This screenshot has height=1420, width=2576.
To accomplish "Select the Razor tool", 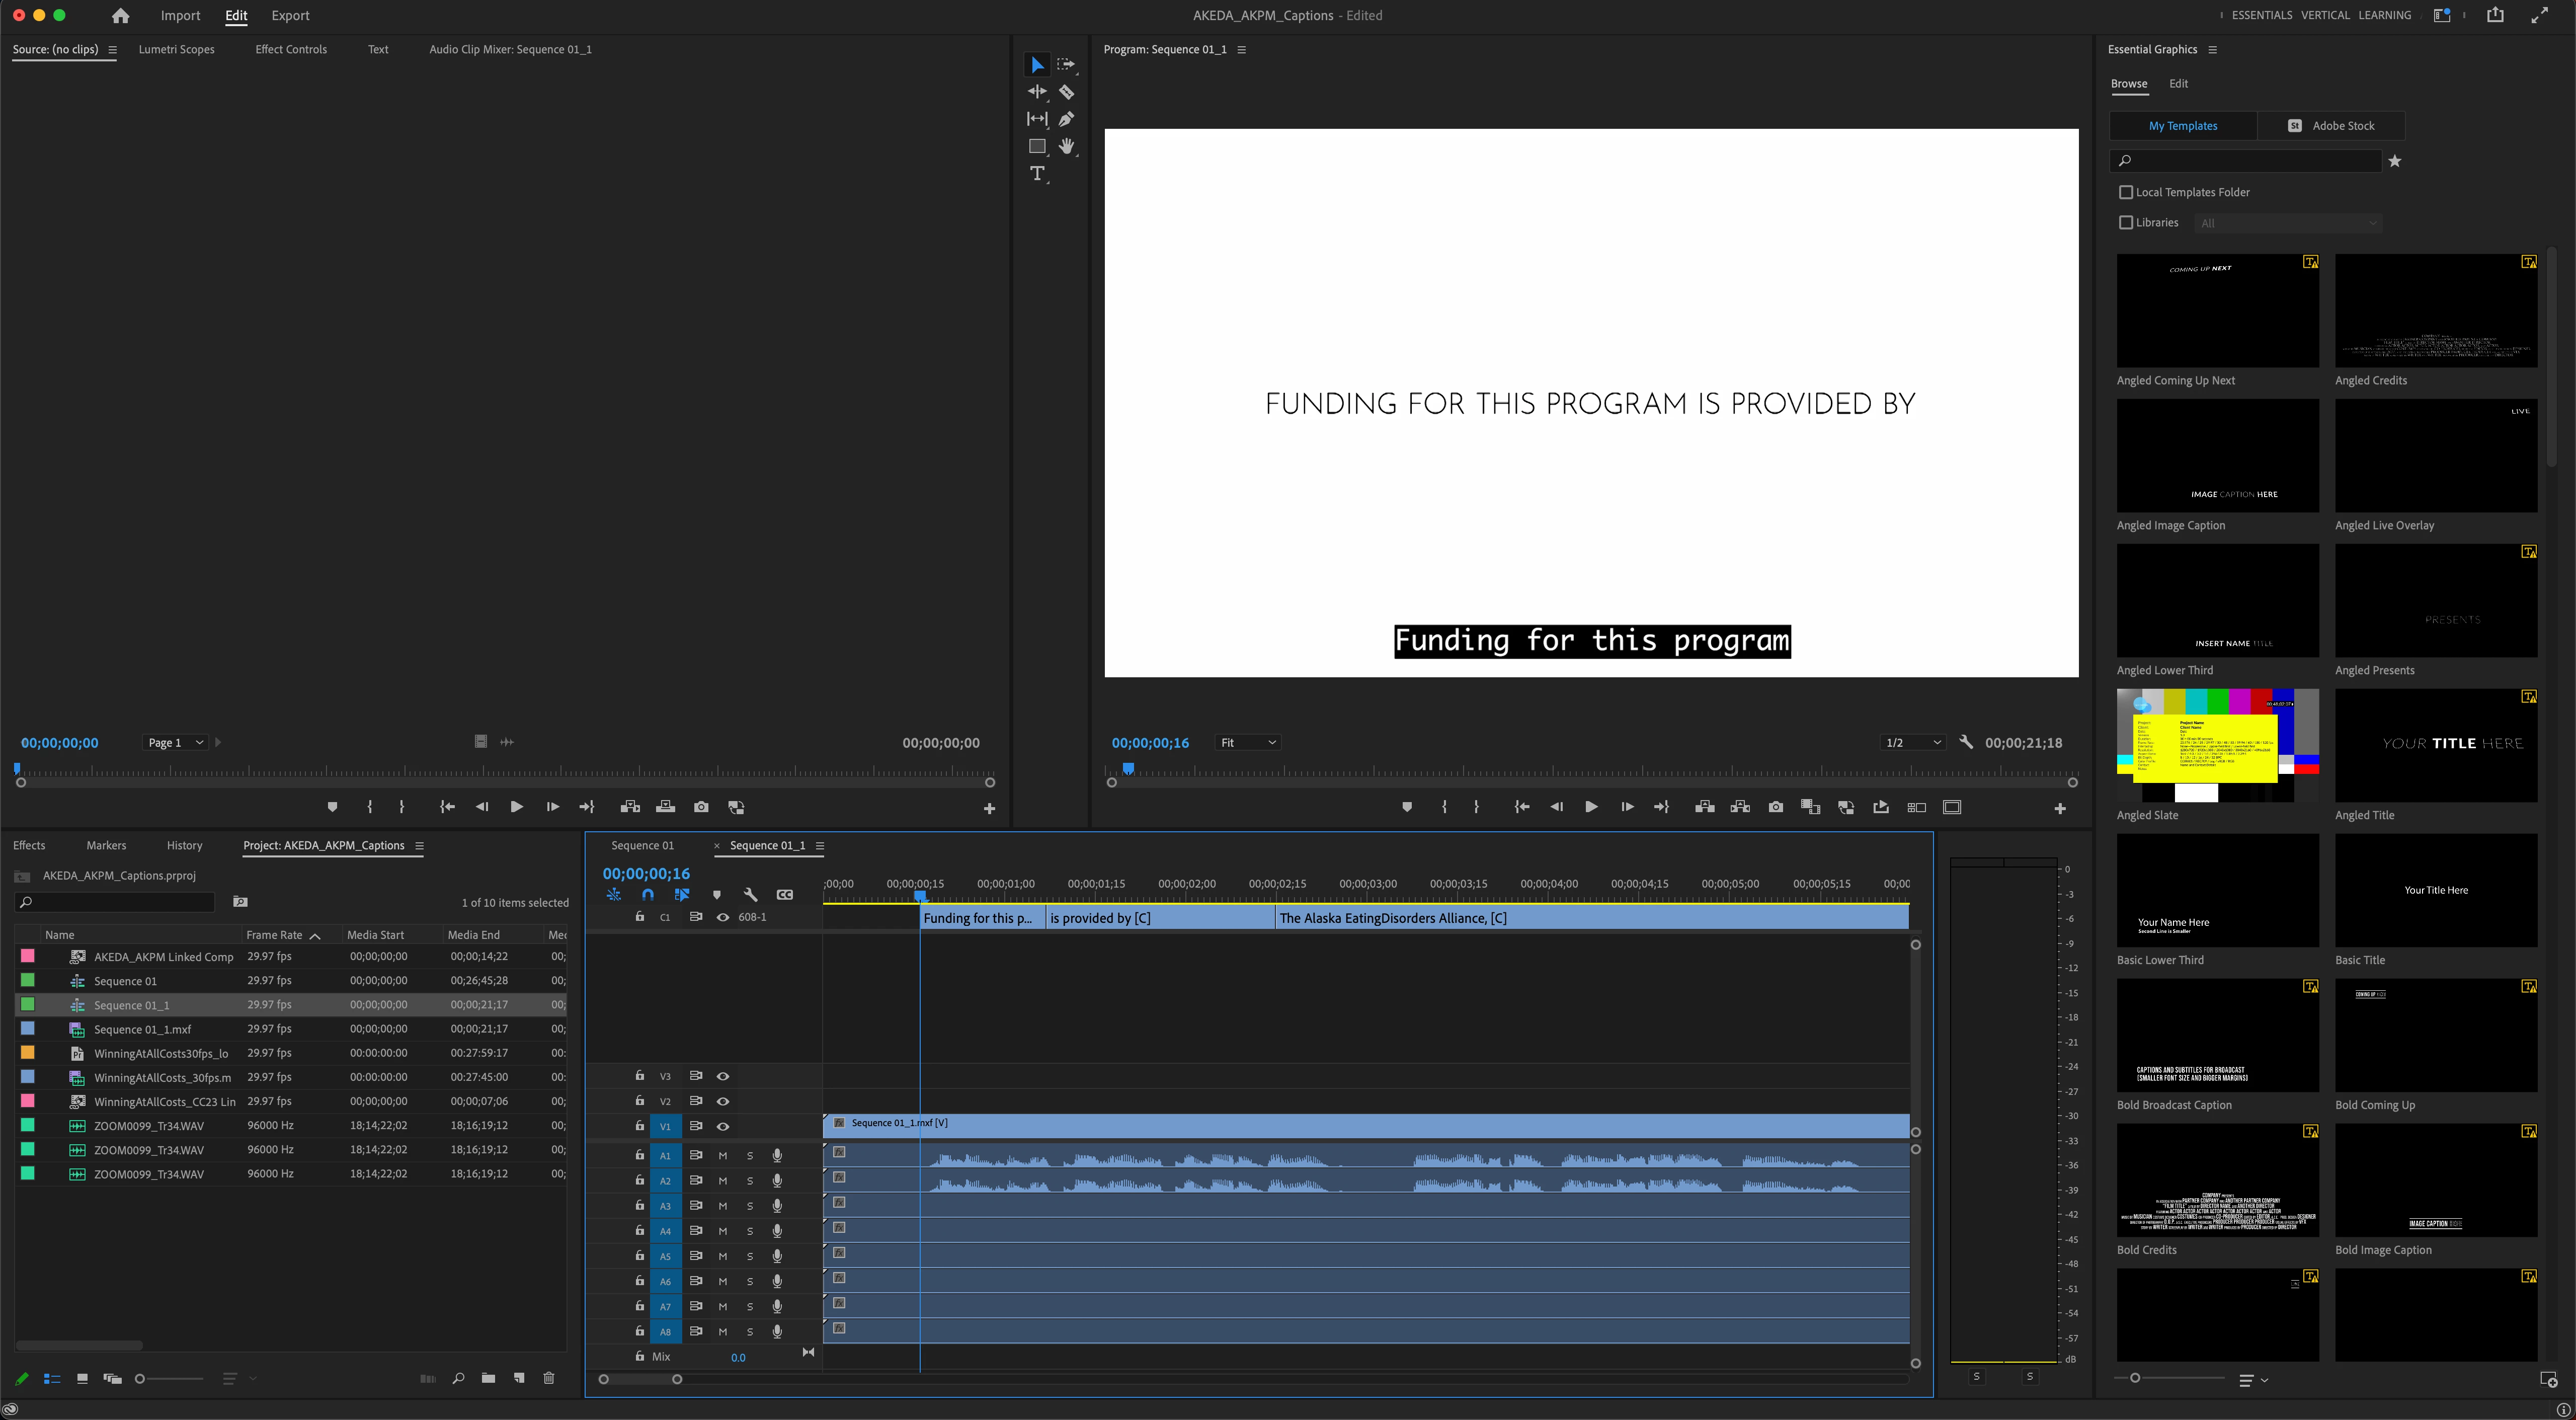I will click(1066, 92).
